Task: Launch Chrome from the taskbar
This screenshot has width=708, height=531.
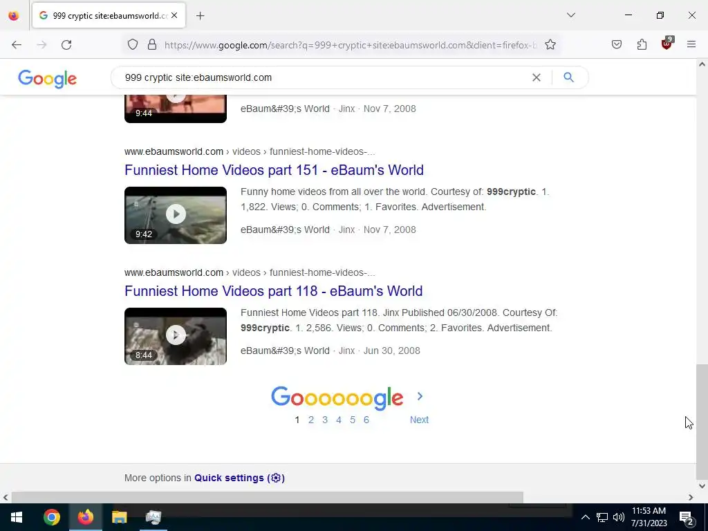Action: tap(51, 517)
